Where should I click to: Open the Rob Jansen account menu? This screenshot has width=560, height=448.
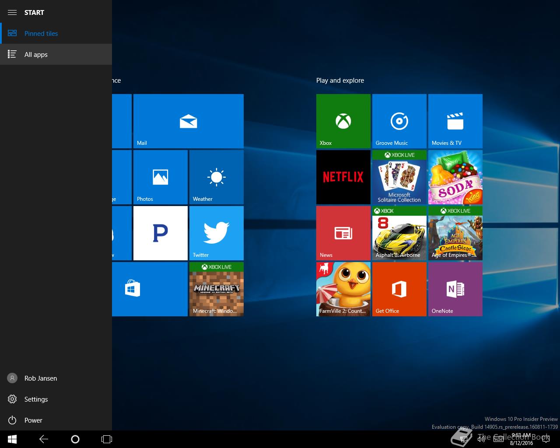[56, 378]
